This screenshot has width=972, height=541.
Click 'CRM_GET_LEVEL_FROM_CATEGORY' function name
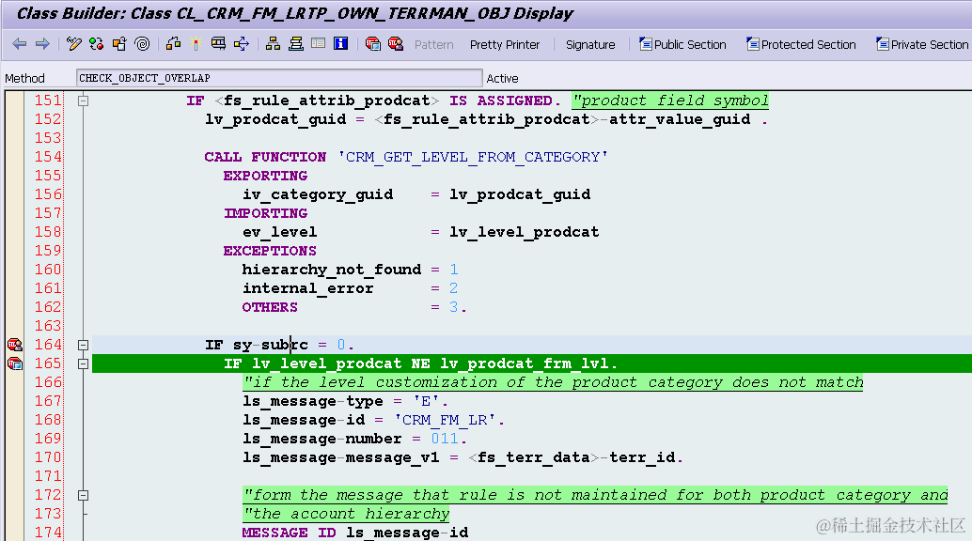(x=473, y=157)
